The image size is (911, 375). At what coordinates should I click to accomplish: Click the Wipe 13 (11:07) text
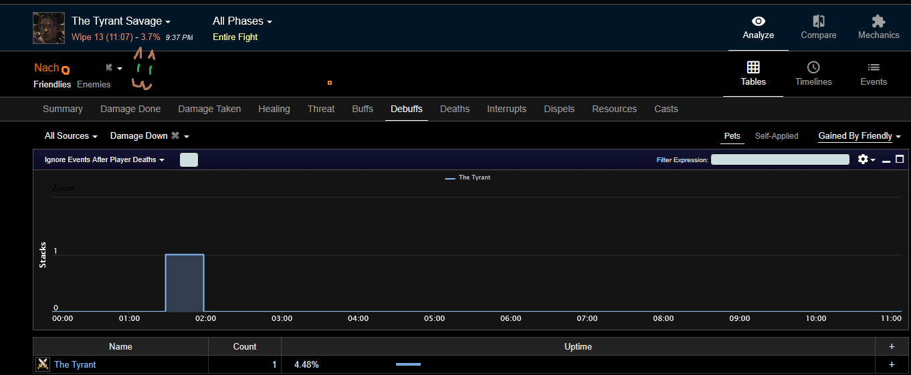(x=102, y=37)
